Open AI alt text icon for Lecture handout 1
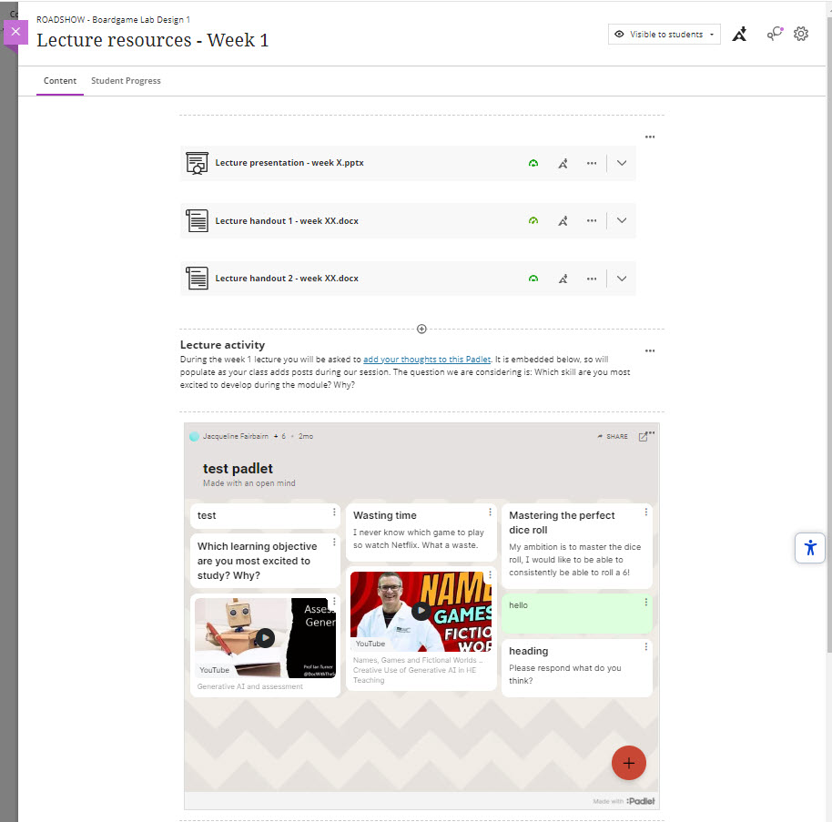832x822 pixels. [563, 220]
